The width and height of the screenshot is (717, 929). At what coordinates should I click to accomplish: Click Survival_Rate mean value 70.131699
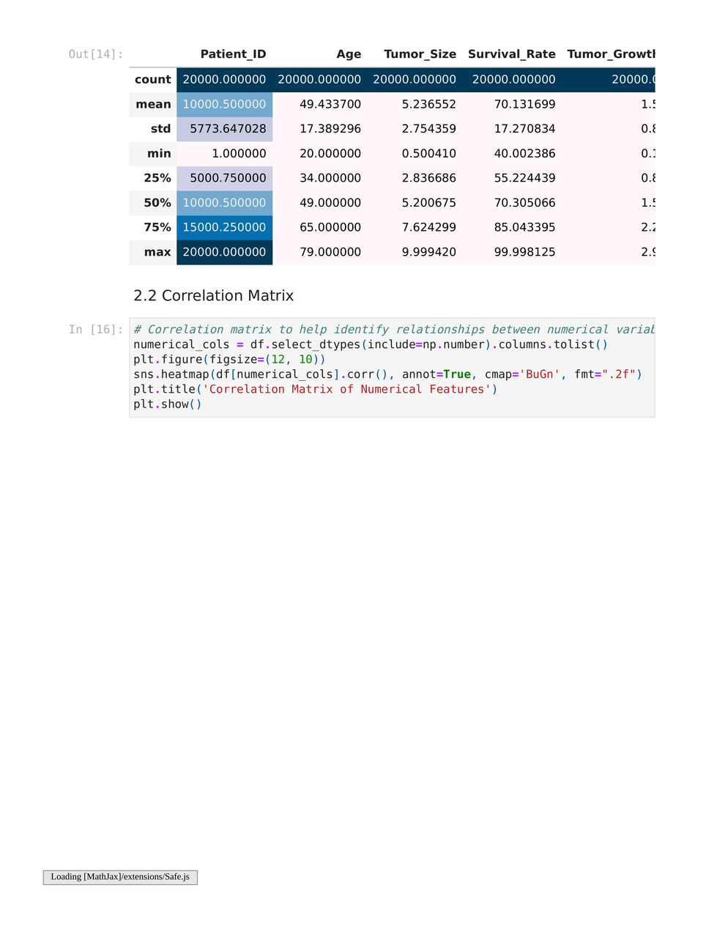(524, 104)
